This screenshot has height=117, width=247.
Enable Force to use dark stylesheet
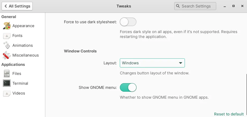128,22
